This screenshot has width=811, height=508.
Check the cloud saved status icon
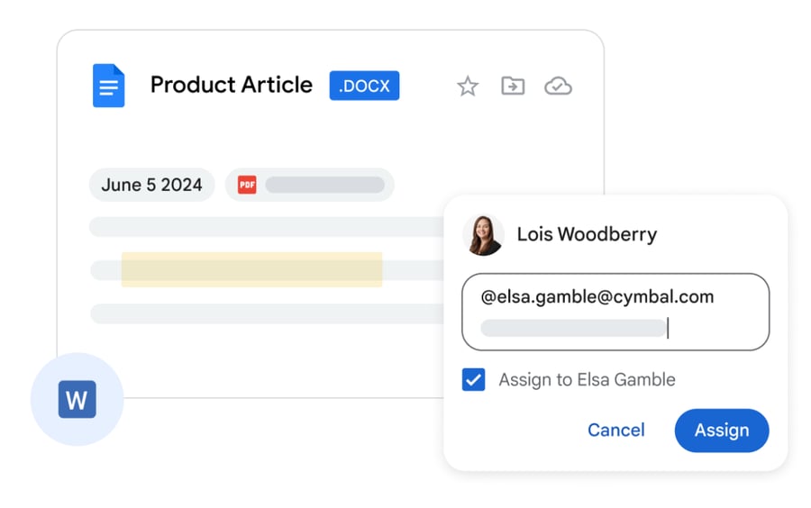point(558,86)
